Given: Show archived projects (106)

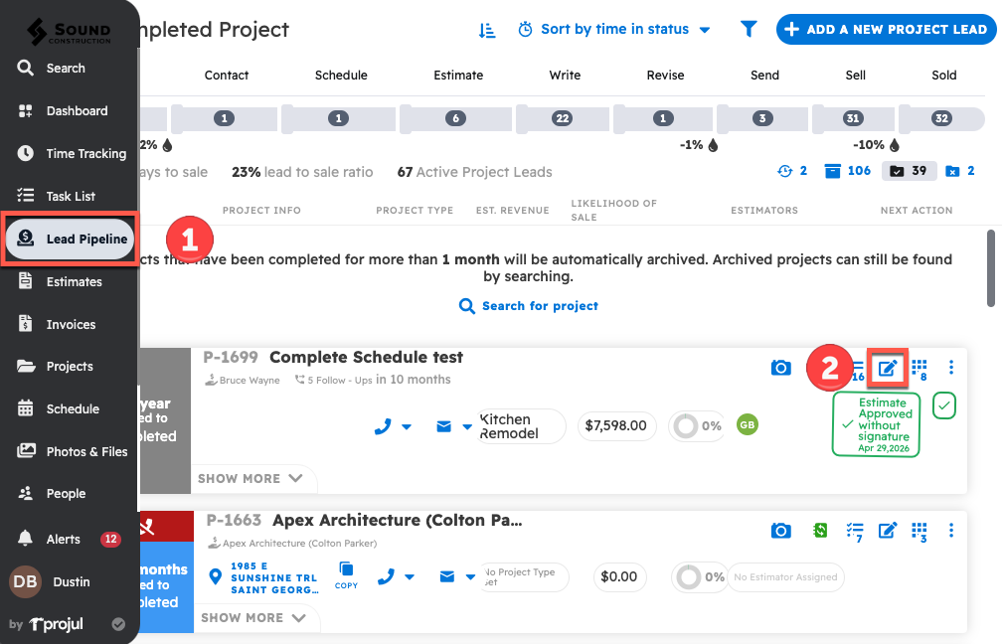Looking at the screenshot, I should pos(848,171).
